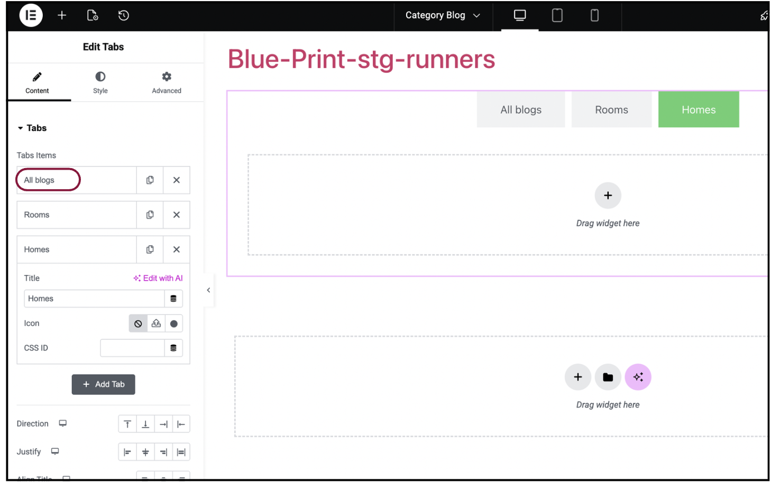Click the Elementor logo menu icon
The height and width of the screenshot is (482, 771).
pos(31,15)
